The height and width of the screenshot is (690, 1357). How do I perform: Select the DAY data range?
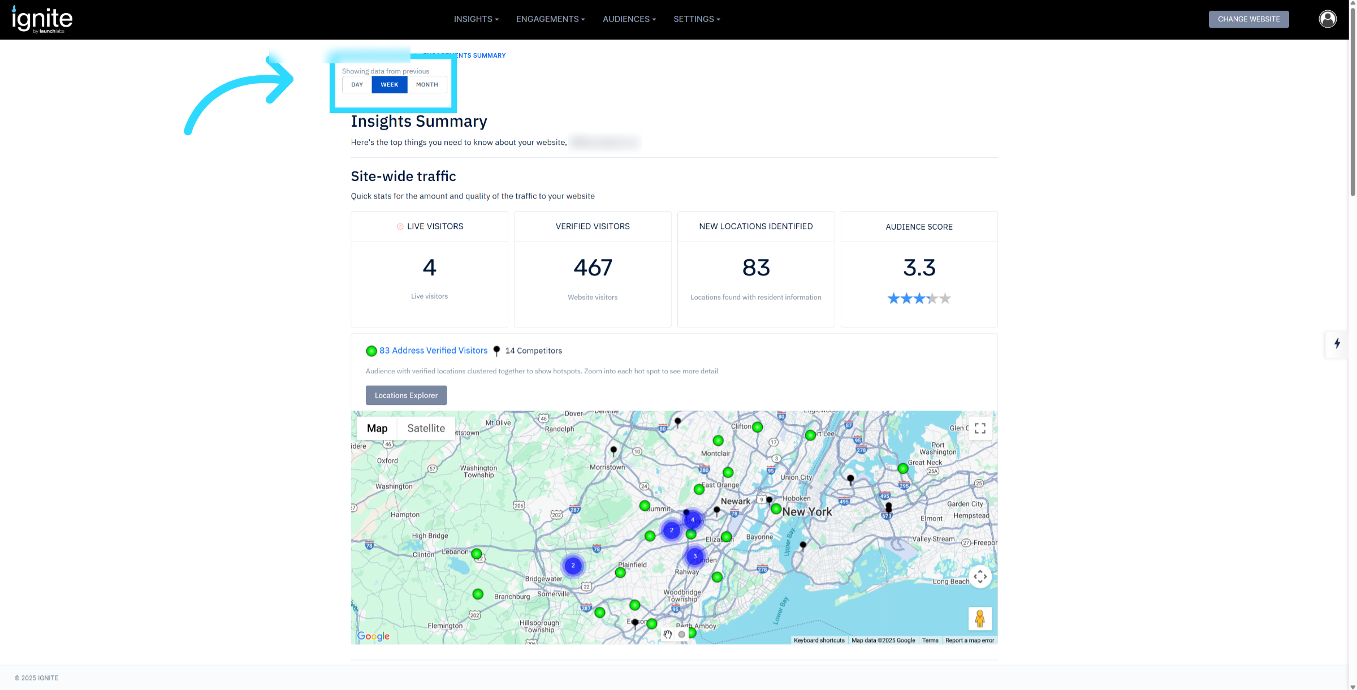click(357, 85)
